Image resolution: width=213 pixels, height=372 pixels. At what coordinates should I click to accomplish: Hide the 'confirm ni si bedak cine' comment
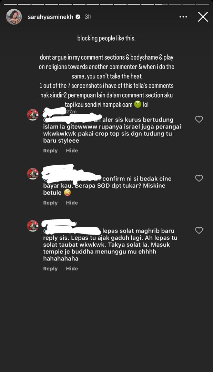pyautogui.click(x=72, y=203)
